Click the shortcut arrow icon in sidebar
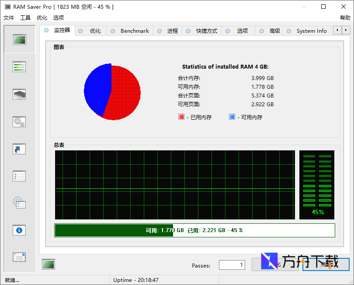The height and width of the screenshot is (285, 354). coord(19,149)
